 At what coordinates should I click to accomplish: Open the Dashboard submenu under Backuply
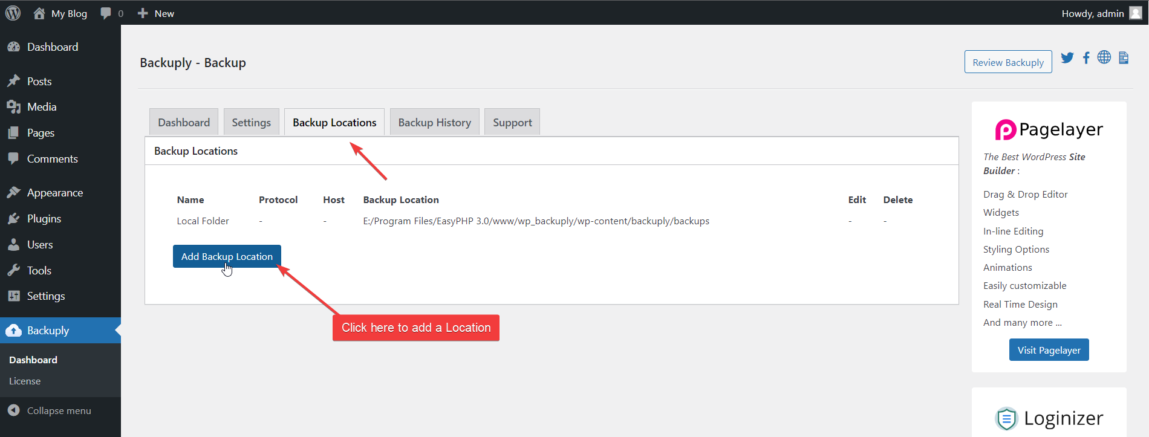click(33, 360)
